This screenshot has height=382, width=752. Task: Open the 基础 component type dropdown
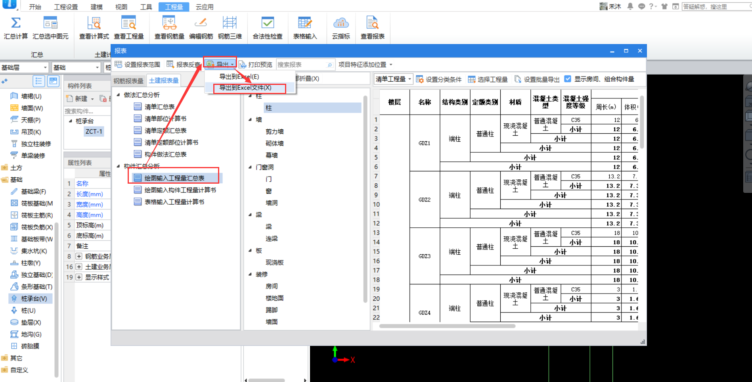pyautogui.click(x=76, y=67)
